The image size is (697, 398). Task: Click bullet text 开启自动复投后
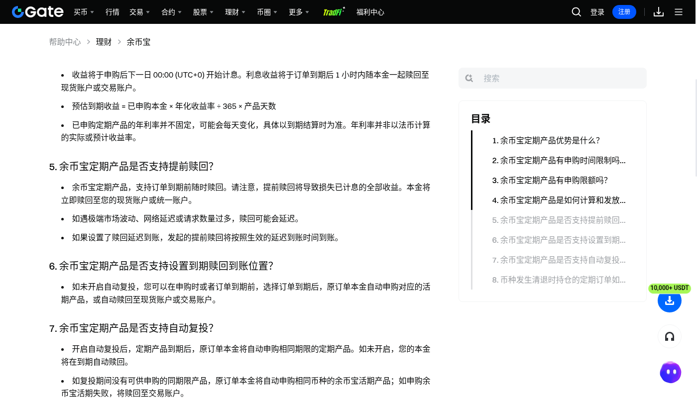pos(245,355)
